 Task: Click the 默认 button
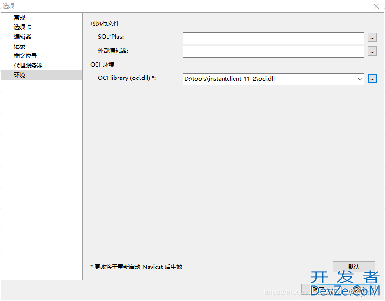(x=354, y=267)
